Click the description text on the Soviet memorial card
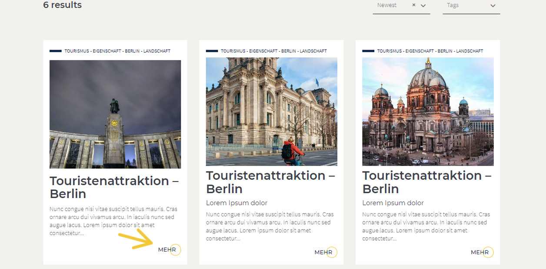 coord(113,221)
